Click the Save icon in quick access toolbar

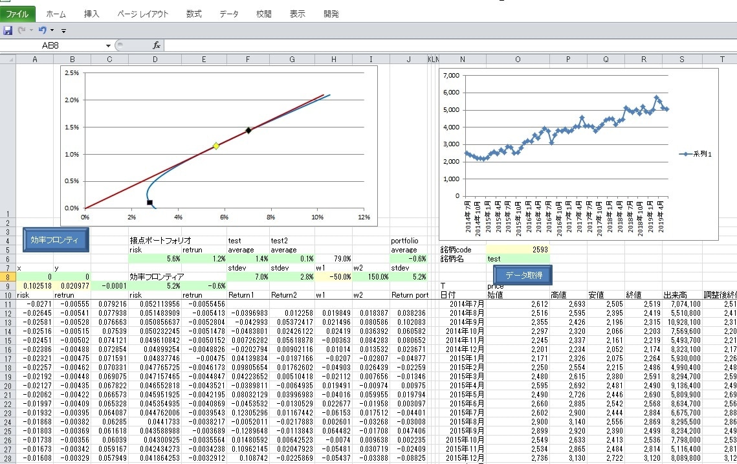pyautogui.click(x=8, y=30)
